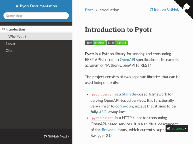This screenshot has height=144, width=193.
Task: Open the ASGI link
Action: pyautogui.click(x=103, y=112)
